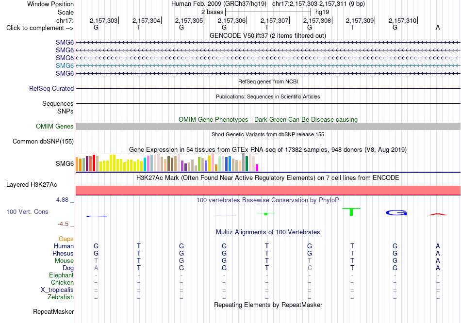Click the blue G in PhyloP track
461x323 pixels.
[396, 212]
